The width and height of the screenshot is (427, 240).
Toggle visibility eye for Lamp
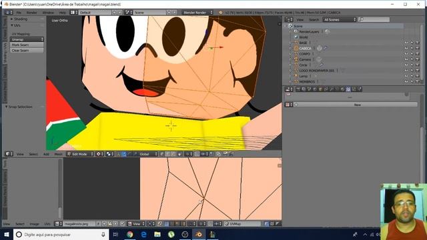(406, 76)
